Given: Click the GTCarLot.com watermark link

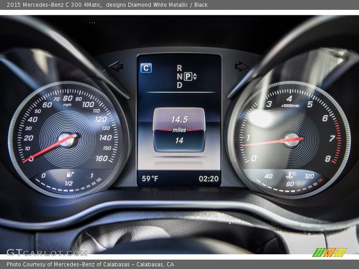Looking at the screenshot, I should coord(47,253).
